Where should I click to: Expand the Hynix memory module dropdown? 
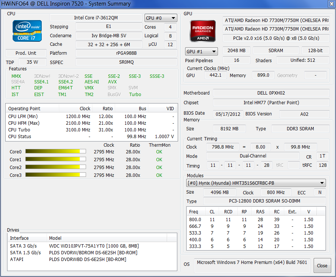256,183
